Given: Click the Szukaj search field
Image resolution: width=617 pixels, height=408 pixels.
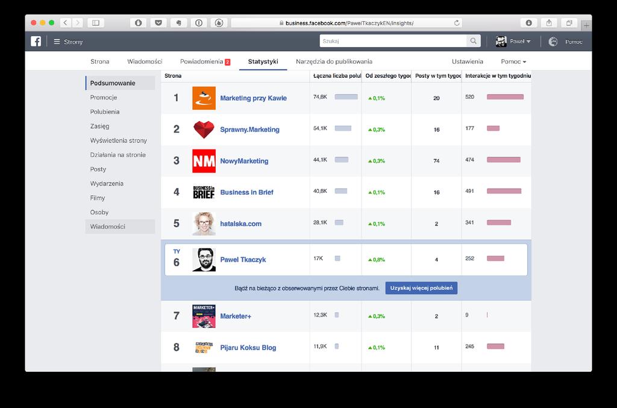Looking at the screenshot, I should coord(393,41).
